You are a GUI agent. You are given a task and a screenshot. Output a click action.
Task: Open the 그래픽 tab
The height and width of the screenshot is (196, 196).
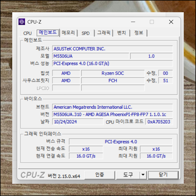104,33
